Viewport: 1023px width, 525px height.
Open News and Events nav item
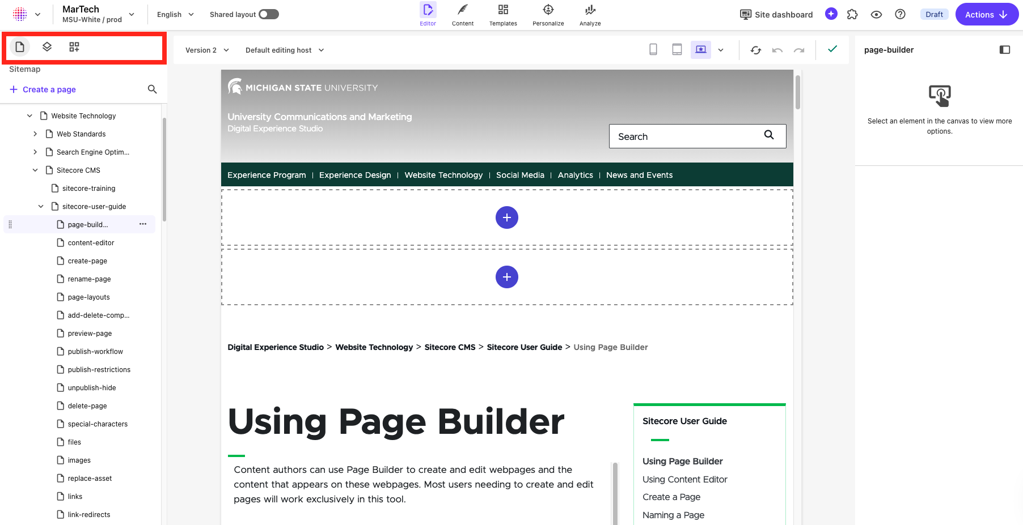tap(639, 175)
